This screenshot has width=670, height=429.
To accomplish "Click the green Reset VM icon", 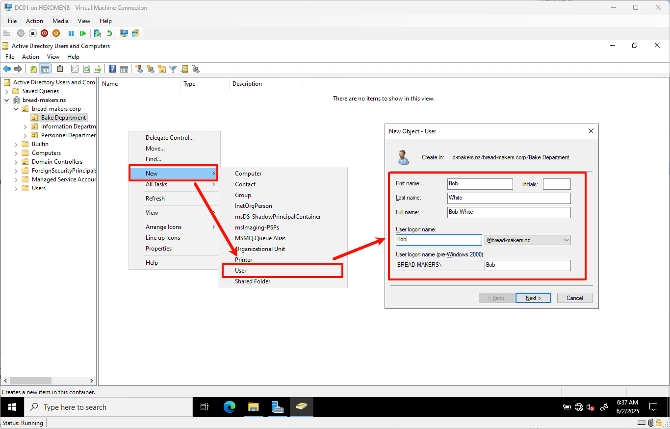I will point(83,33).
